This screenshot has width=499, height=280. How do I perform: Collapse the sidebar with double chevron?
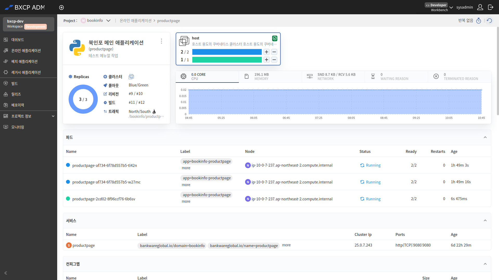pyautogui.click(x=6, y=273)
